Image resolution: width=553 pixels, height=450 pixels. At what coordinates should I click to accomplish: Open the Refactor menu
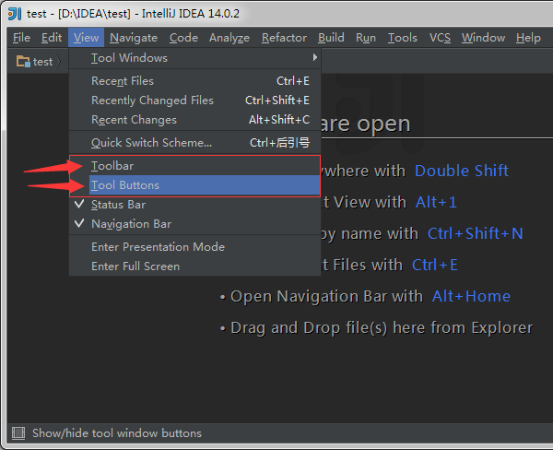284,38
